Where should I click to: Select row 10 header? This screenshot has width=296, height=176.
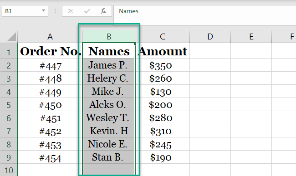9,170
